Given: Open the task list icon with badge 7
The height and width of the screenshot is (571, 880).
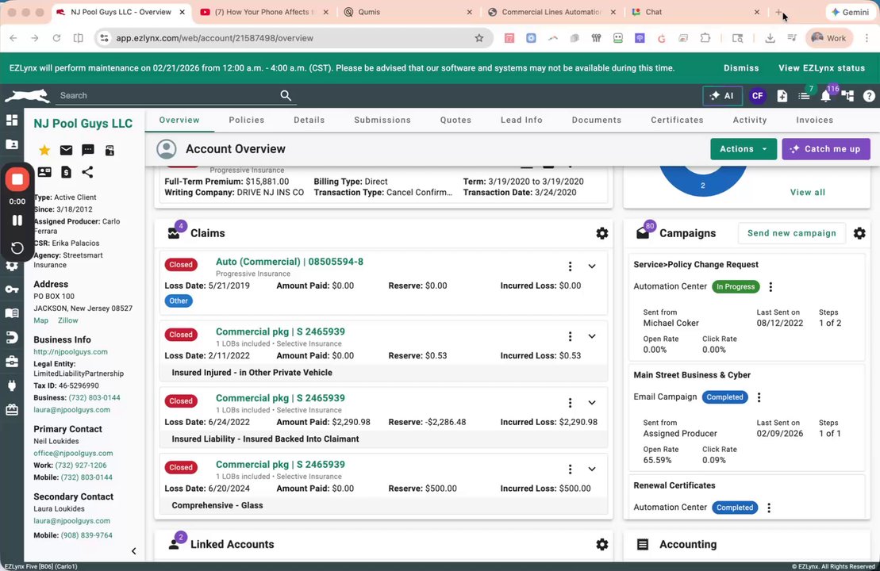Looking at the screenshot, I should (805, 96).
